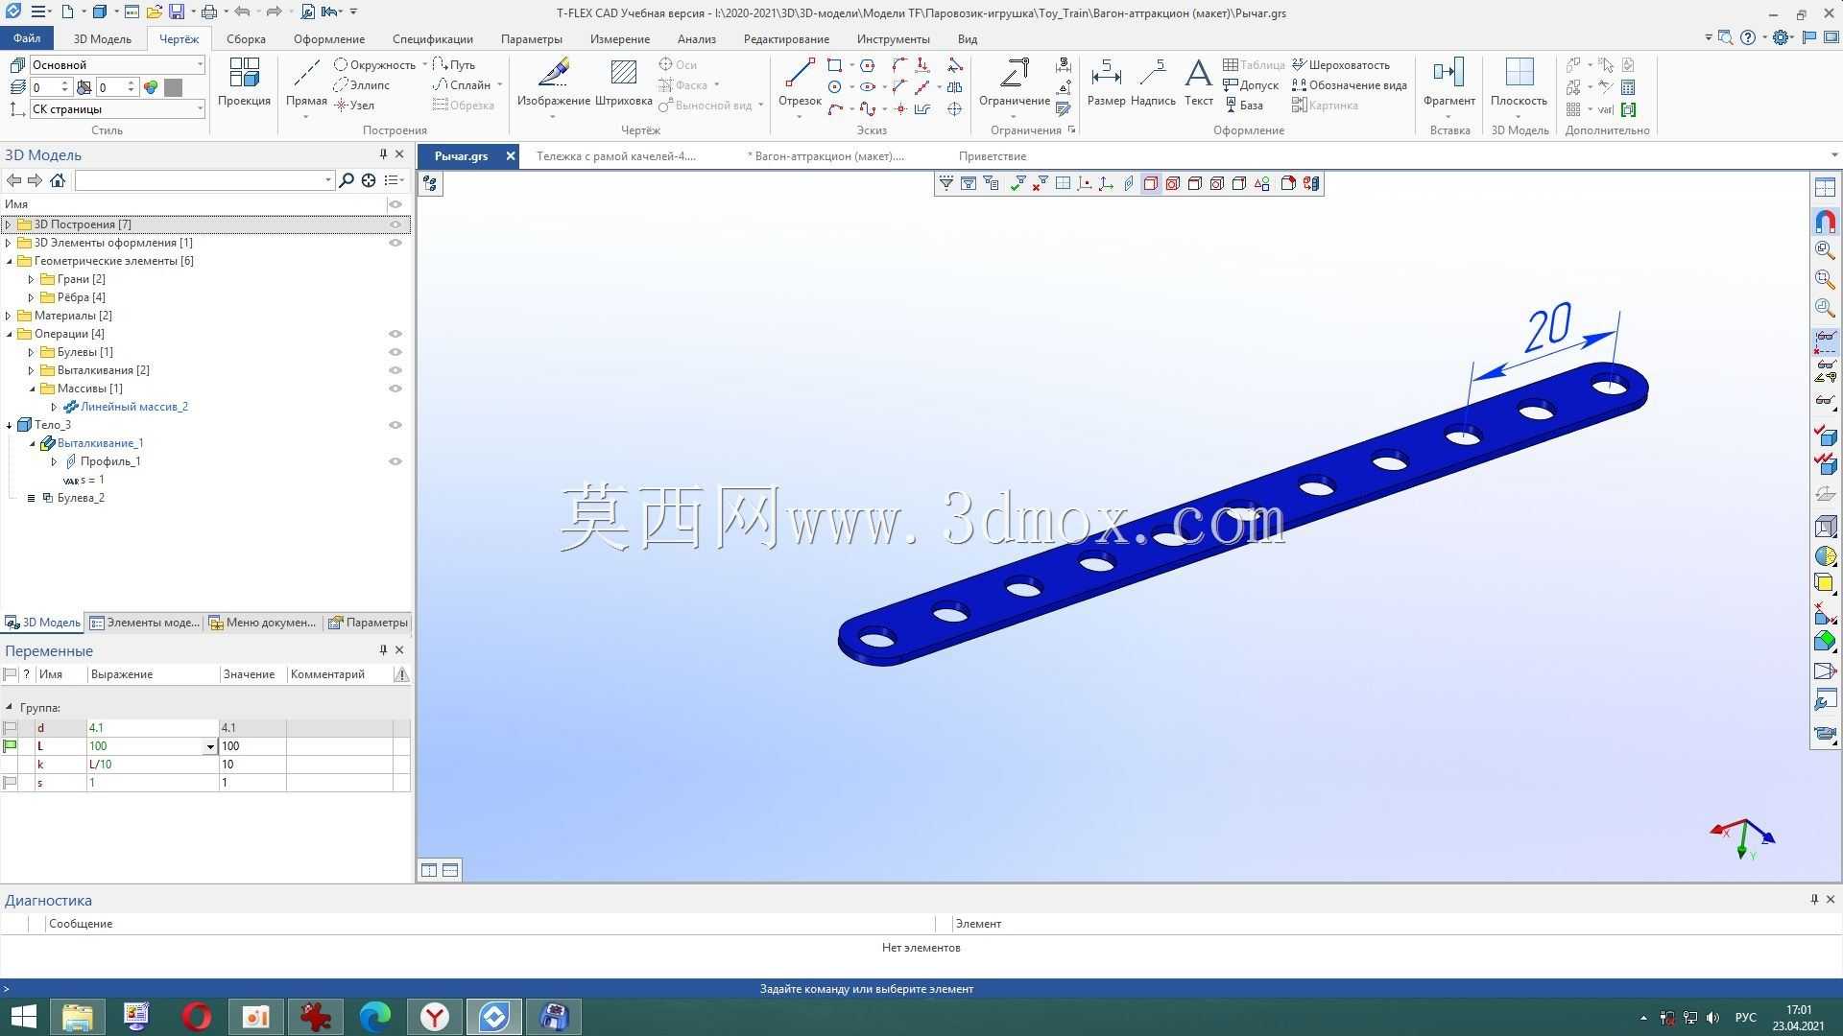Select the Штриховка hatch tool
Image resolution: width=1843 pixels, height=1036 pixels.
click(x=623, y=82)
